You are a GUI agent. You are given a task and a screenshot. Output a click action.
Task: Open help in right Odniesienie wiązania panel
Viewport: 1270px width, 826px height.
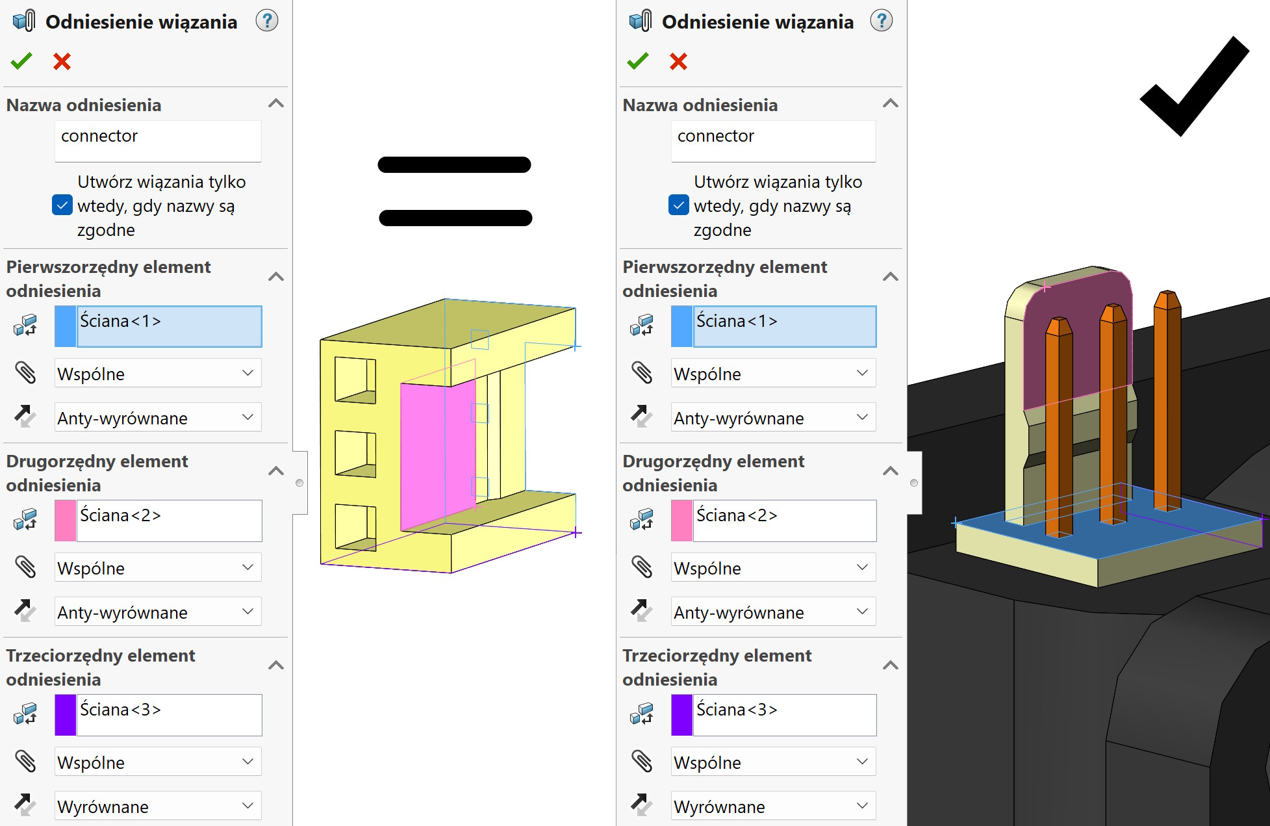(881, 21)
